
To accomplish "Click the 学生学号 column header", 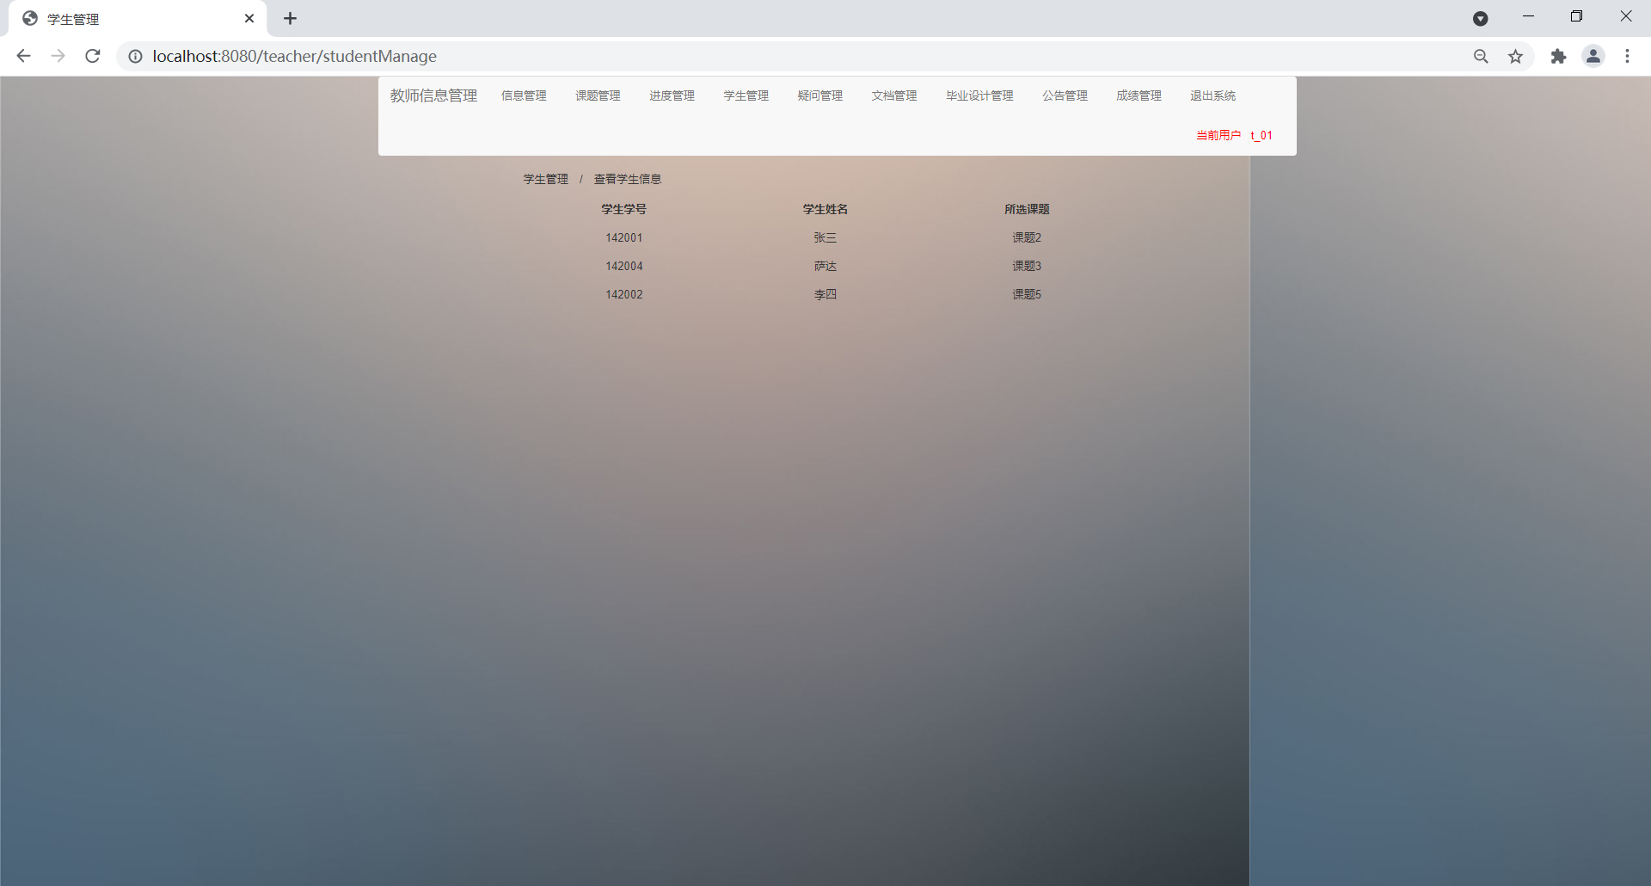I will click(623, 209).
